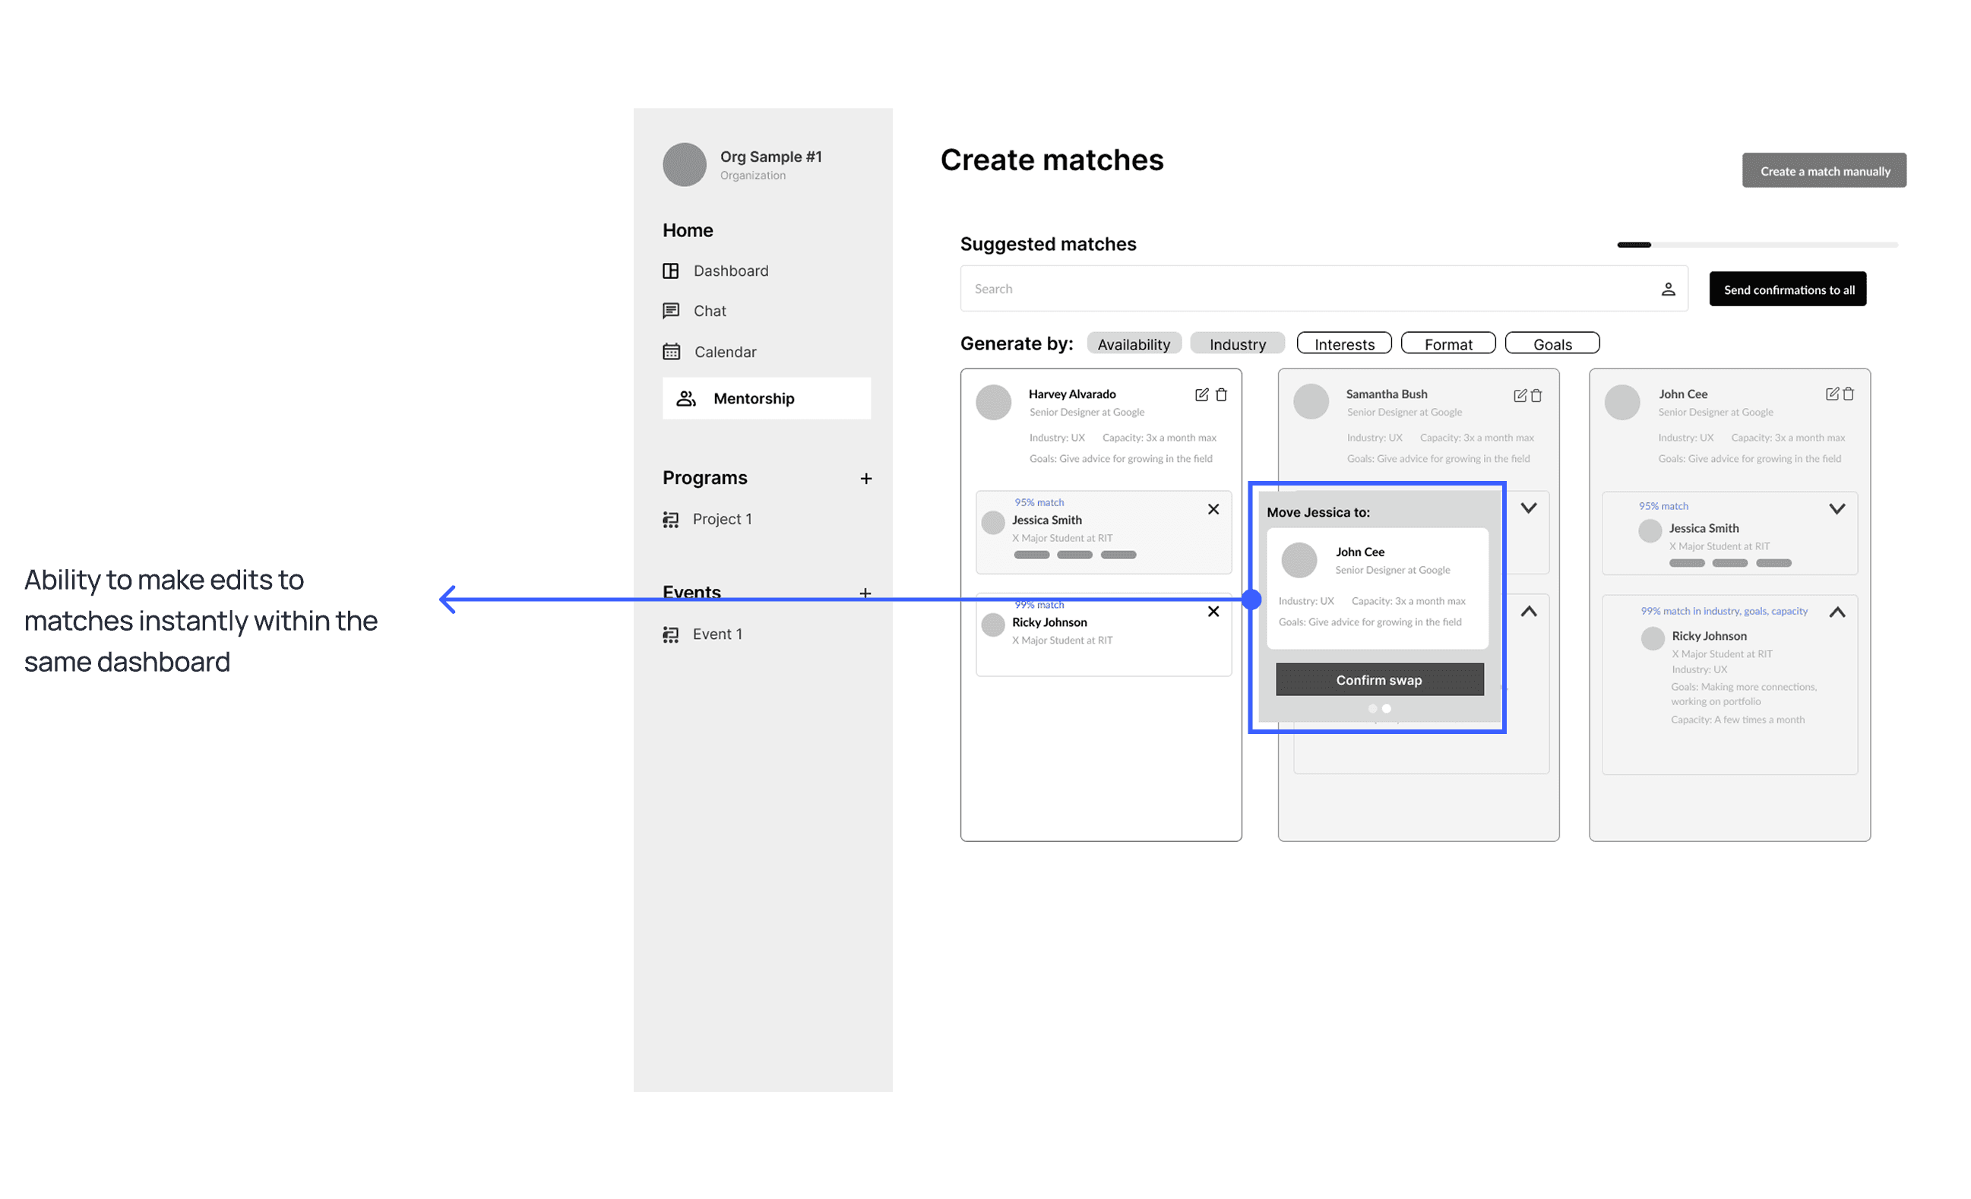This screenshot has width=1971, height=1199.
Task: Enable the Interests filter chip
Action: tap(1344, 344)
